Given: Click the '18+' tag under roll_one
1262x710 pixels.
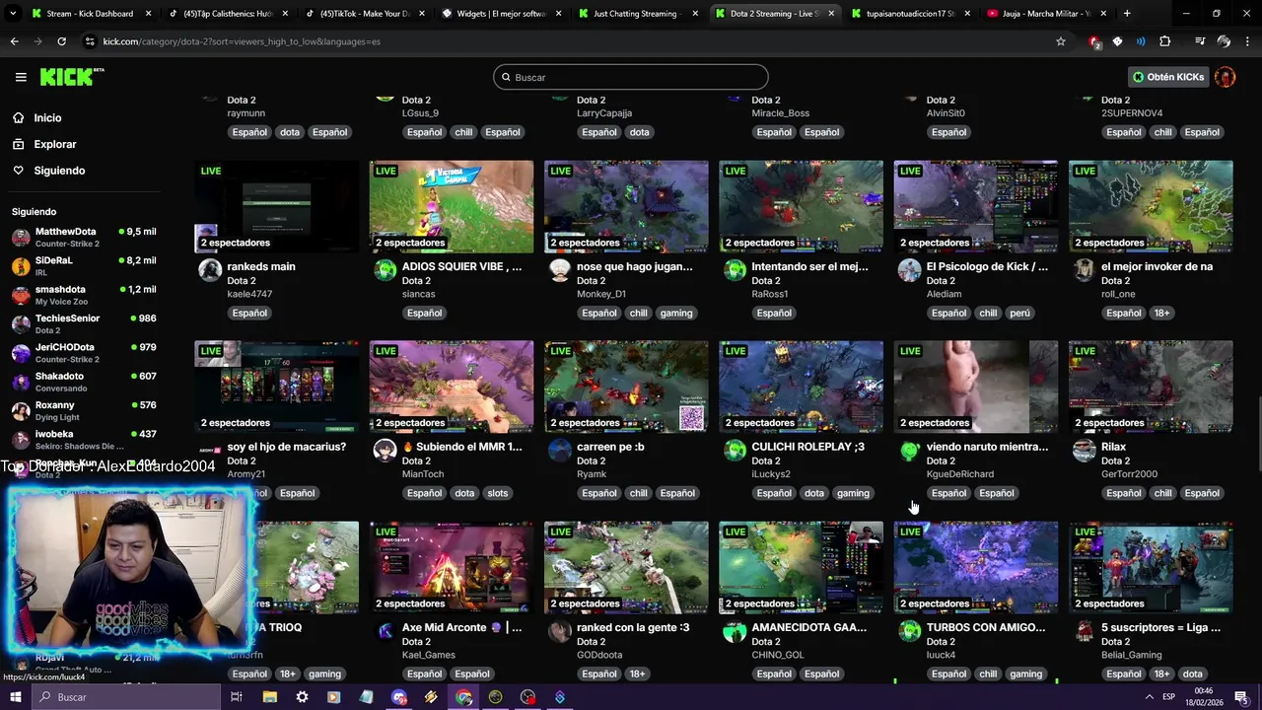Looking at the screenshot, I should (1161, 313).
